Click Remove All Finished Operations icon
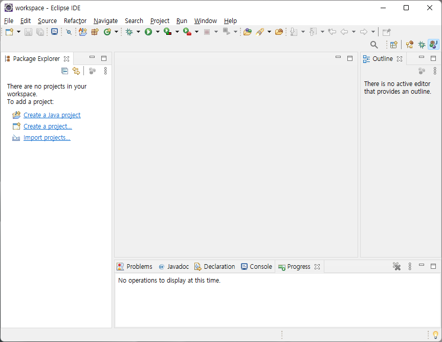This screenshot has width=442, height=342. click(396, 266)
